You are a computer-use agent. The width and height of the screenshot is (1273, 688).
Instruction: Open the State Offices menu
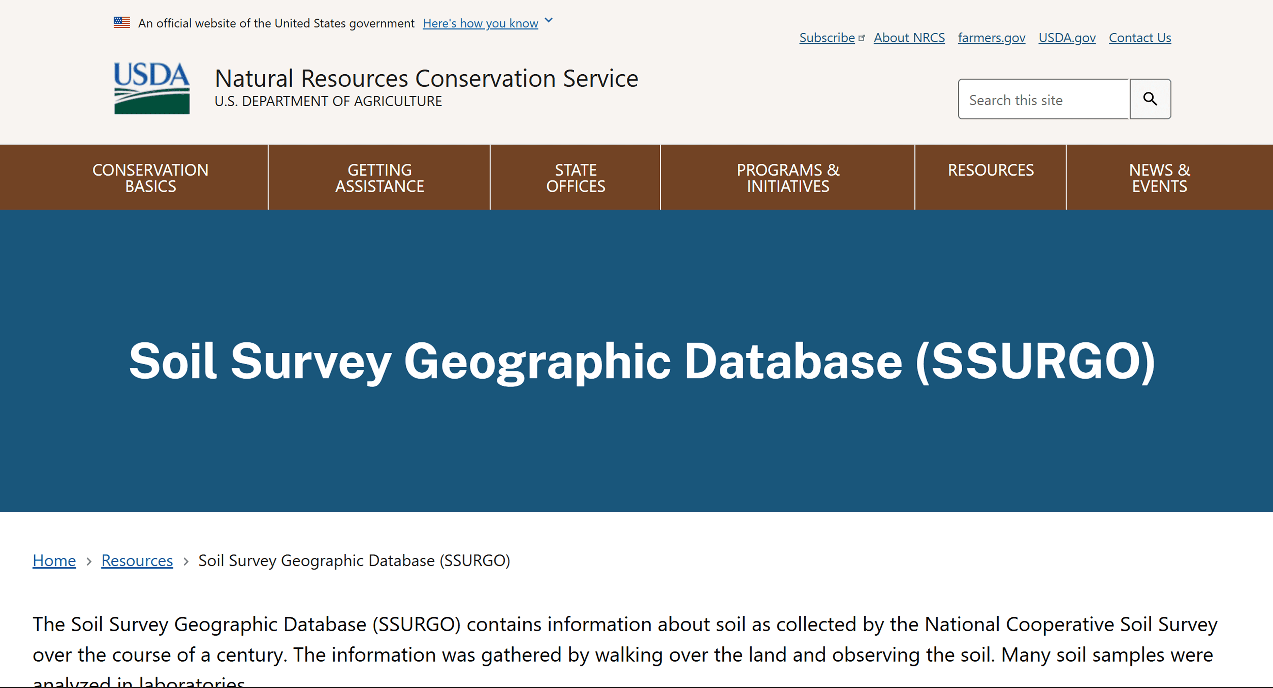pyautogui.click(x=575, y=178)
